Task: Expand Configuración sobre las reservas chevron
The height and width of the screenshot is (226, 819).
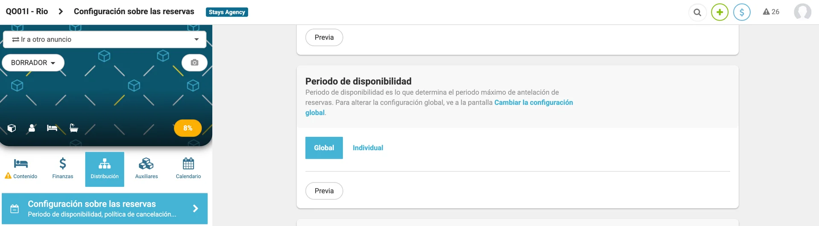Action: [x=195, y=209]
